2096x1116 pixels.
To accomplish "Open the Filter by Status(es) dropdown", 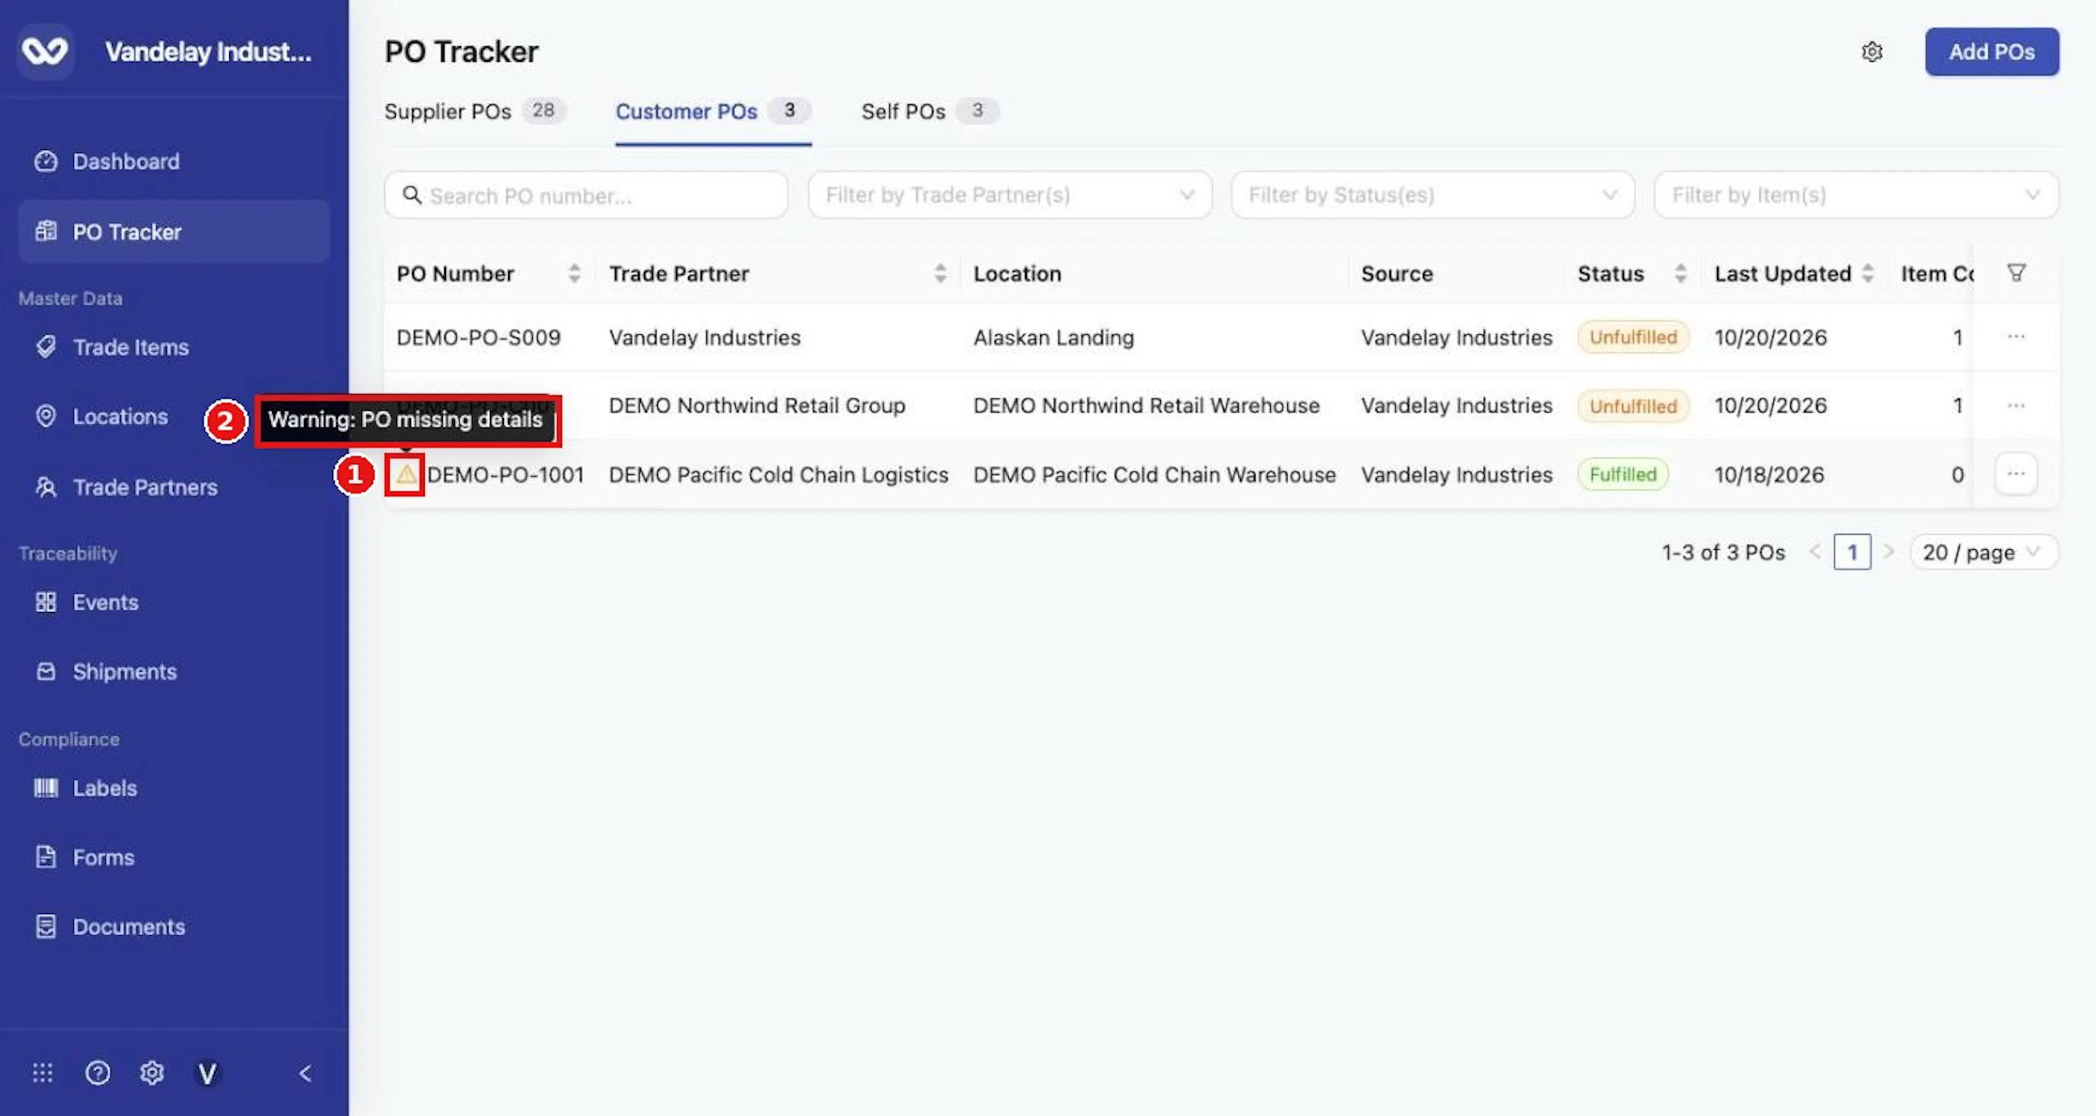I will [x=1432, y=195].
